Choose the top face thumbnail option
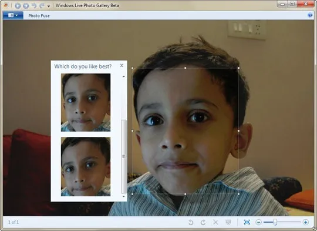 [86, 102]
